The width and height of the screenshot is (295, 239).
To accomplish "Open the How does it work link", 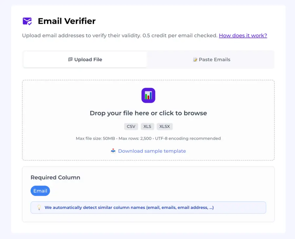I will point(243,36).
